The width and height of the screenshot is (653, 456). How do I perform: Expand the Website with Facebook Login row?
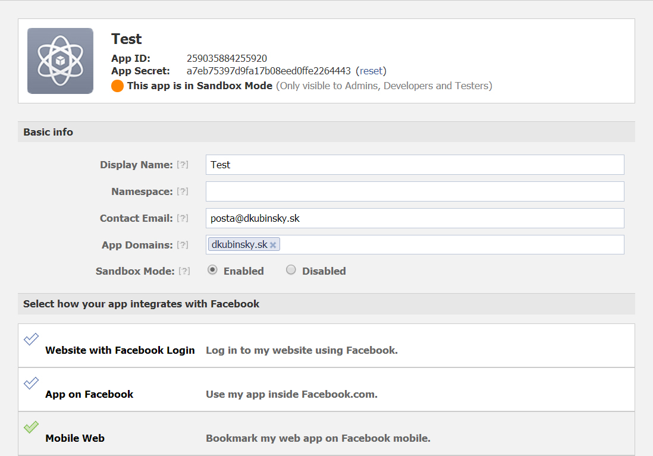[x=326, y=345]
